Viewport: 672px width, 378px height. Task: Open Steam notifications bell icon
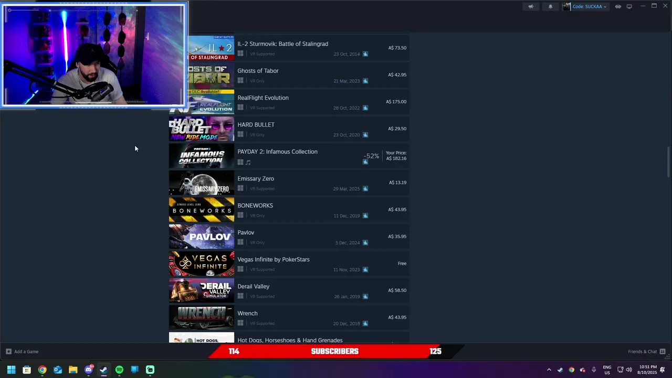(x=550, y=6)
